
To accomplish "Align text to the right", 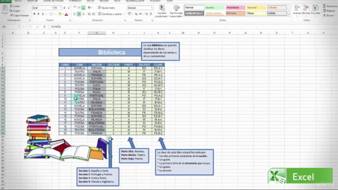I will coord(83,14).
